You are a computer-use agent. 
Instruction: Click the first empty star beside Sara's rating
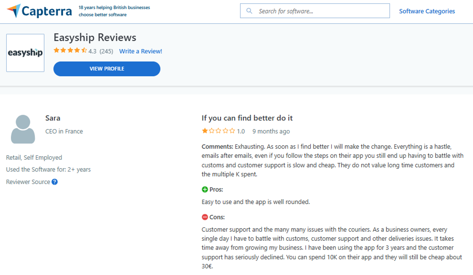tap(211, 131)
